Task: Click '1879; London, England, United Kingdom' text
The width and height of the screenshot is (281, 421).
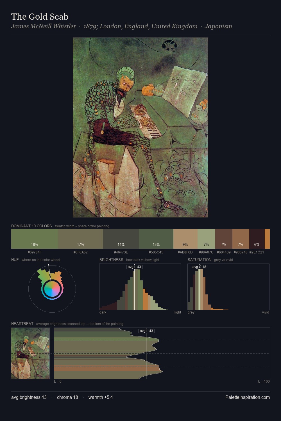Action: [140, 26]
